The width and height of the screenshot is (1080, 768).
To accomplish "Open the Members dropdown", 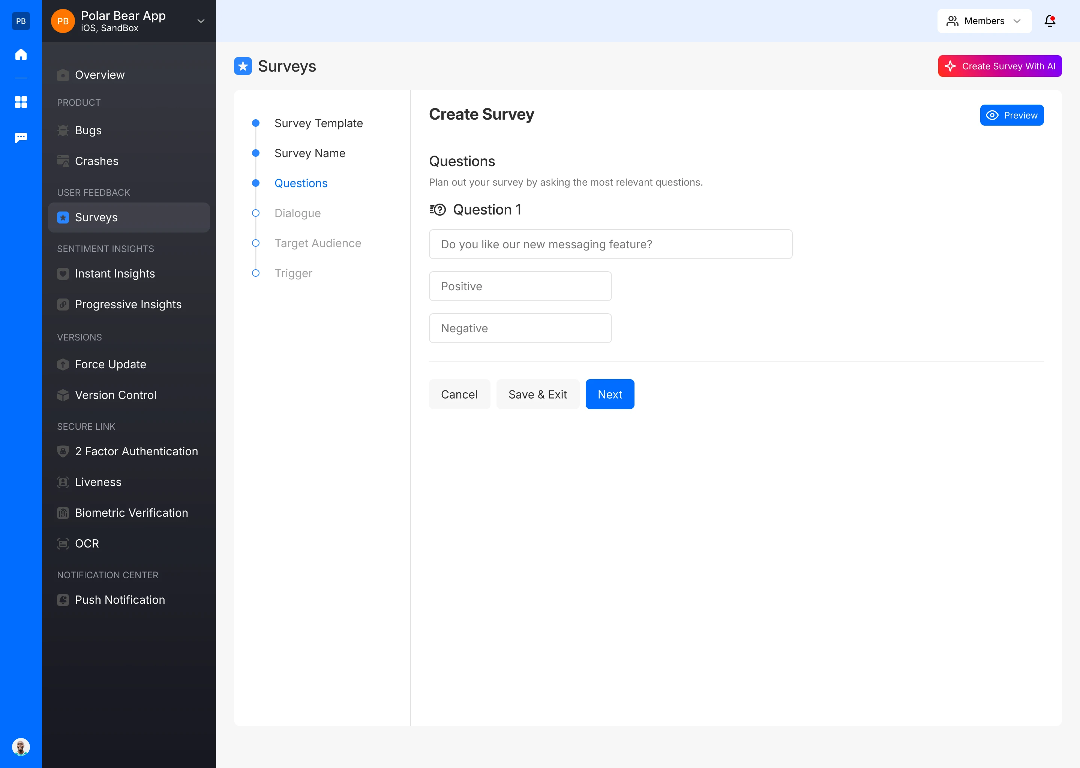I will (x=984, y=21).
